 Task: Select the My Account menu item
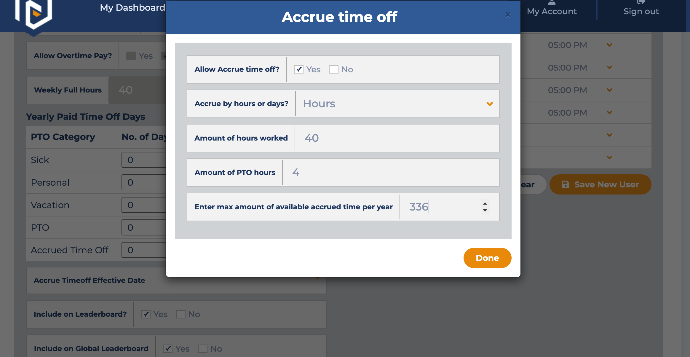coord(552,11)
